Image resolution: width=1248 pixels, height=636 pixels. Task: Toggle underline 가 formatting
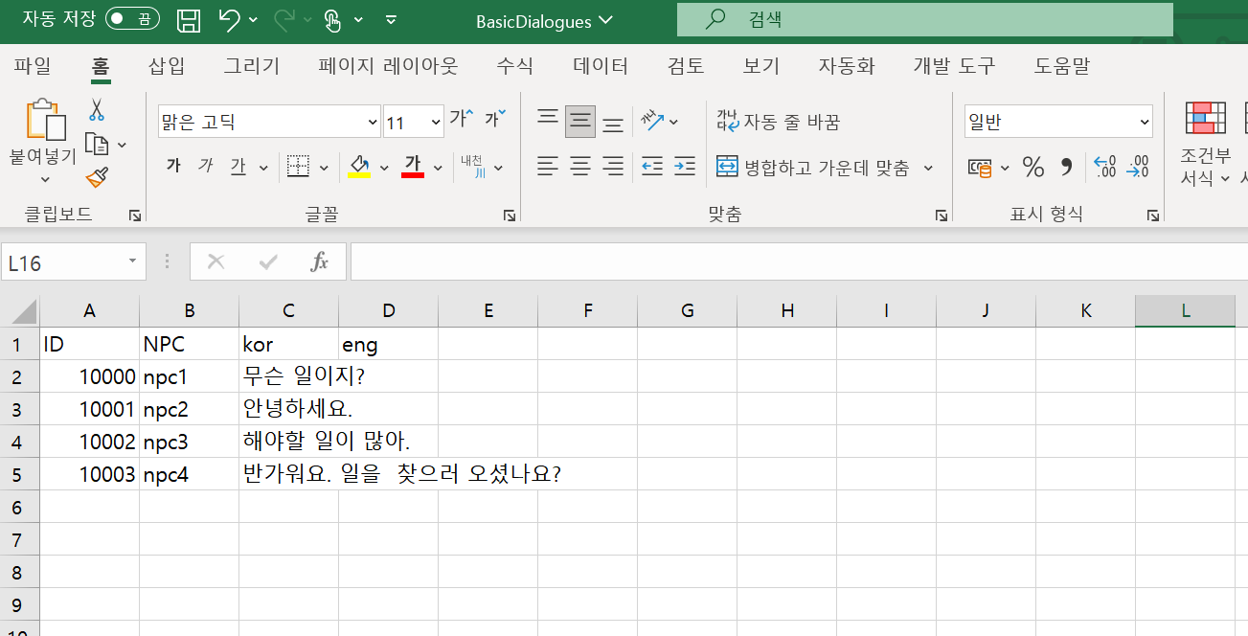click(238, 167)
